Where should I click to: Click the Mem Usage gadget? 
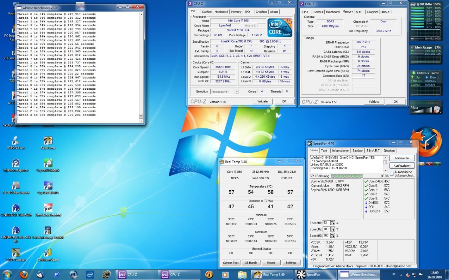click(425, 55)
